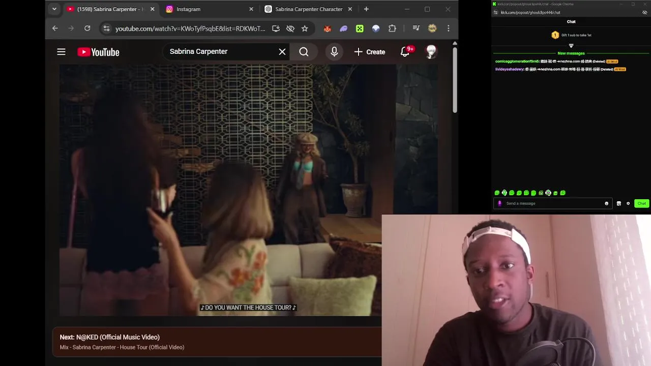Open a new browser tab
Viewport: 651px width, 366px height.
(366, 9)
